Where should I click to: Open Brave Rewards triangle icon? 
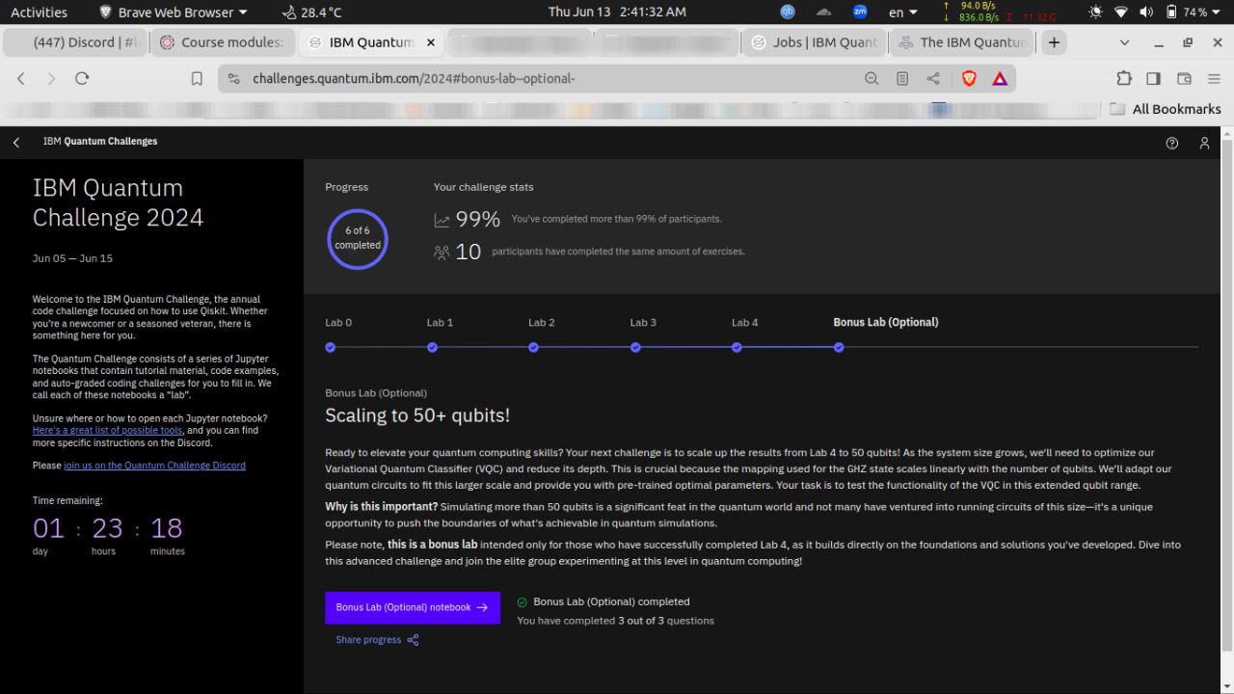(x=1000, y=79)
